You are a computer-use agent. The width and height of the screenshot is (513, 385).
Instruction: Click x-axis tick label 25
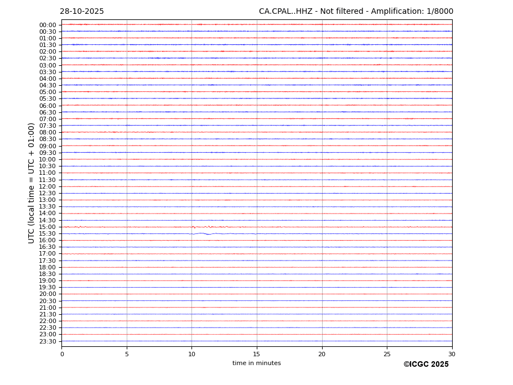(387, 354)
